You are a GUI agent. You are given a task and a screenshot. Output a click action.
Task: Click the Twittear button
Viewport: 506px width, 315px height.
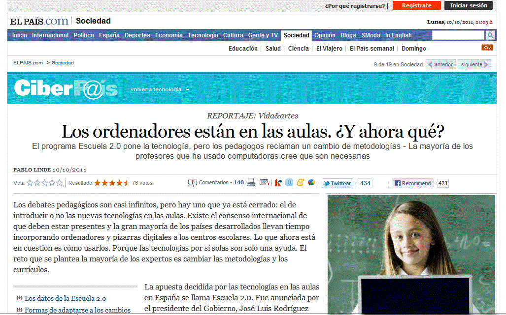coord(337,183)
